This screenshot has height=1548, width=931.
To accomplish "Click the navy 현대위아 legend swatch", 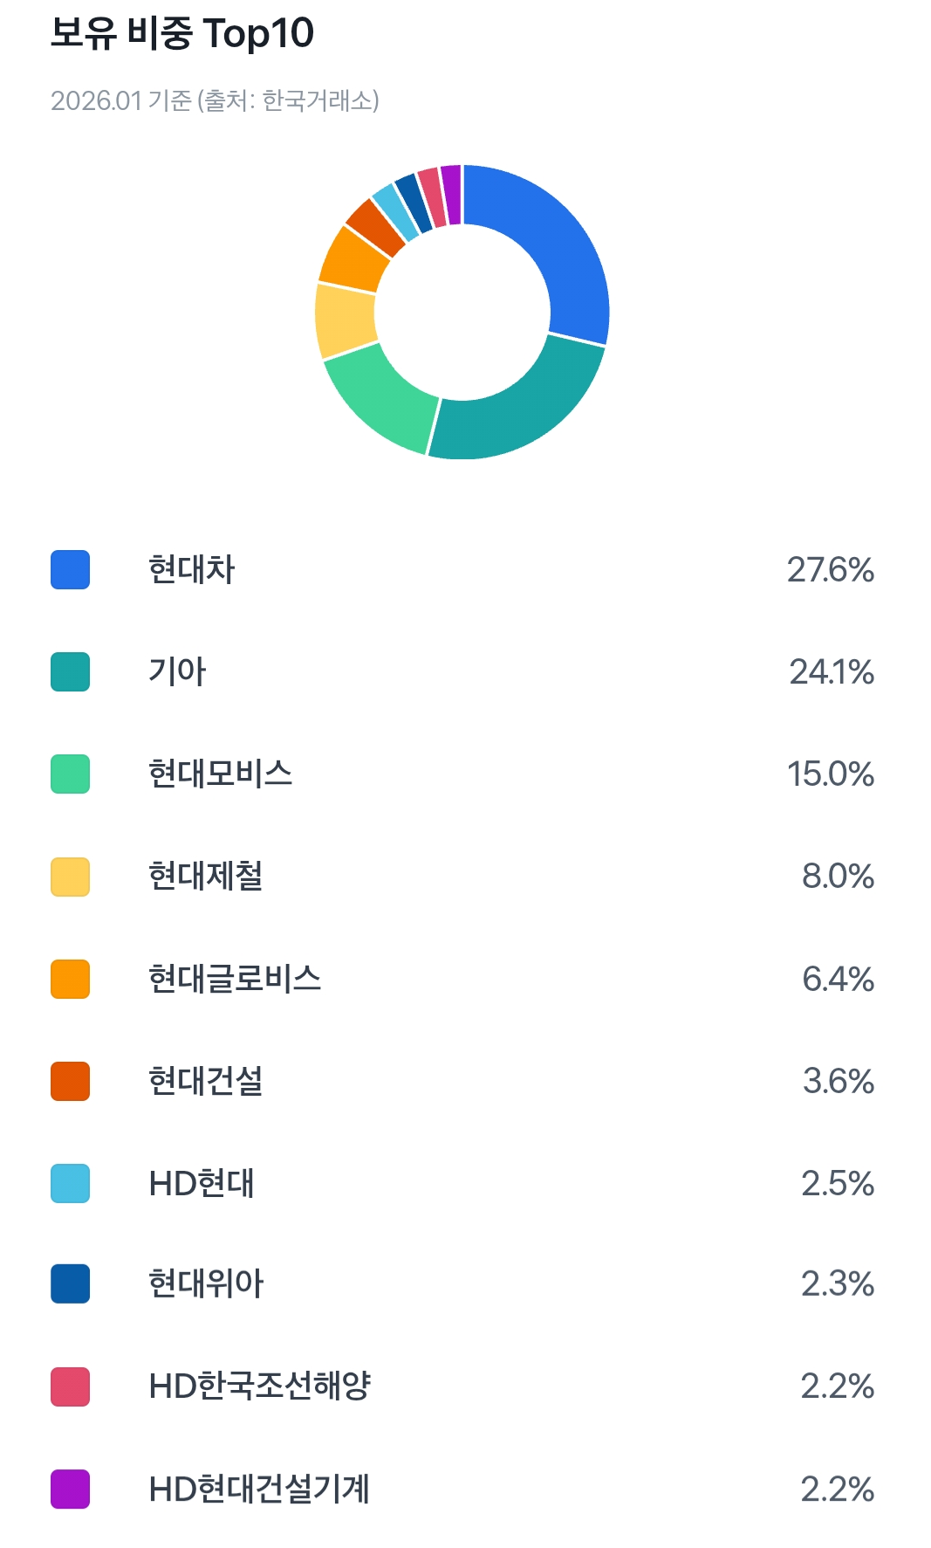I will click(70, 1284).
